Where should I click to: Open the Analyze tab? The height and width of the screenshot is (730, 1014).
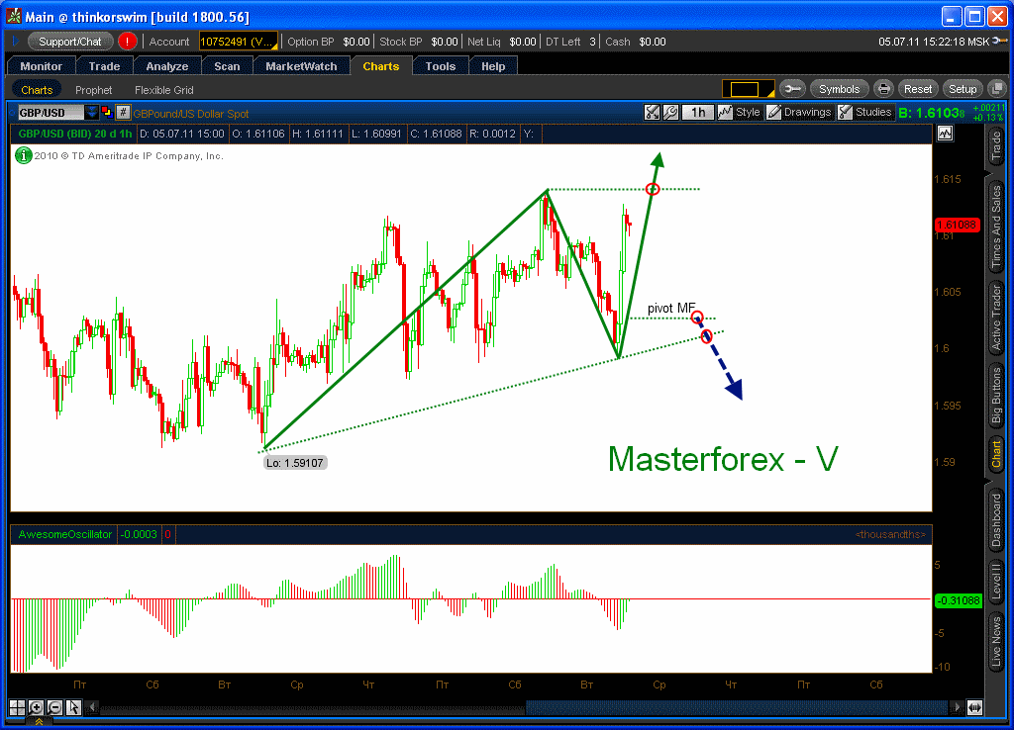pyautogui.click(x=166, y=66)
